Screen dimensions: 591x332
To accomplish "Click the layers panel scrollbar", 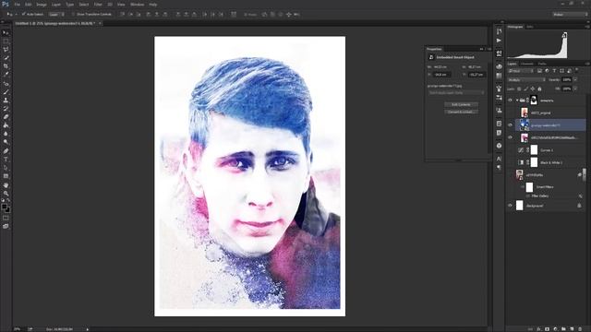I will pos(585,175).
